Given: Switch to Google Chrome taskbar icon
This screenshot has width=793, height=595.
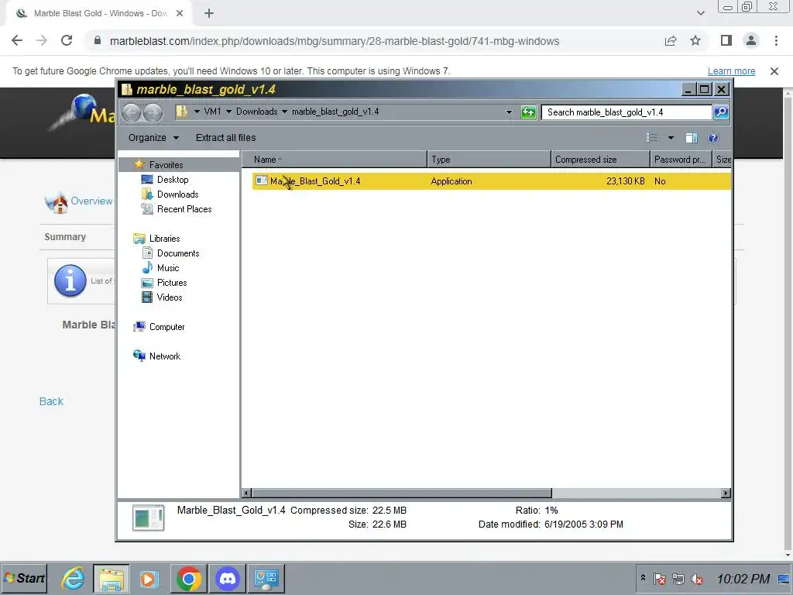Looking at the screenshot, I should click(x=189, y=578).
